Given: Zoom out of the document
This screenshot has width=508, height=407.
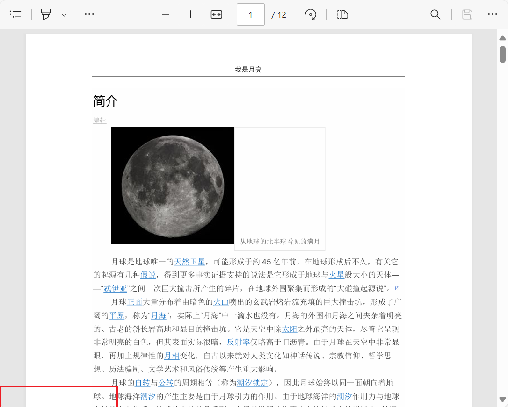Looking at the screenshot, I should click(x=166, y=14).
